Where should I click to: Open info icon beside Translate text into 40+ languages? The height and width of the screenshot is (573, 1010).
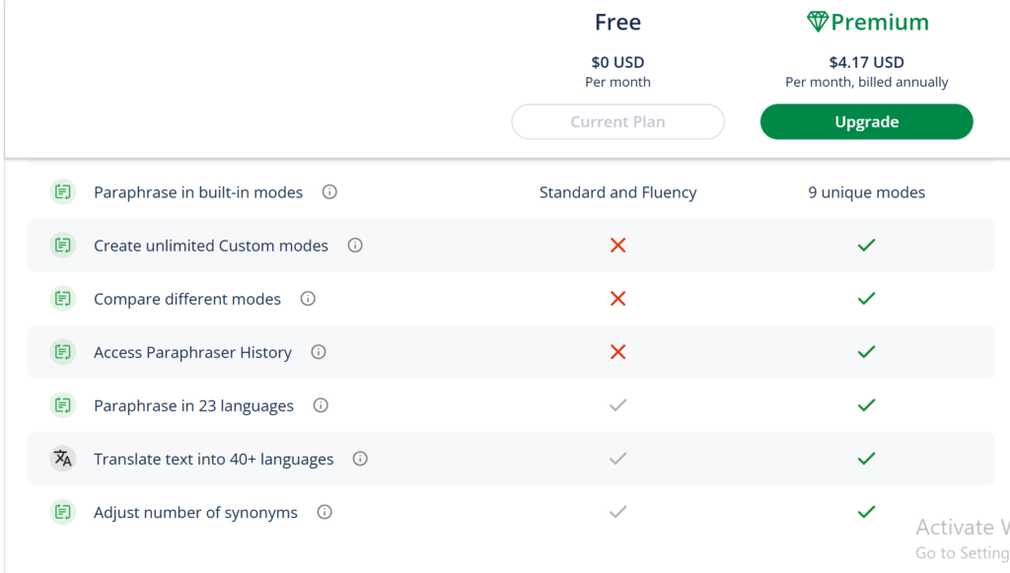pyautogui.click(x=360, y=459)
